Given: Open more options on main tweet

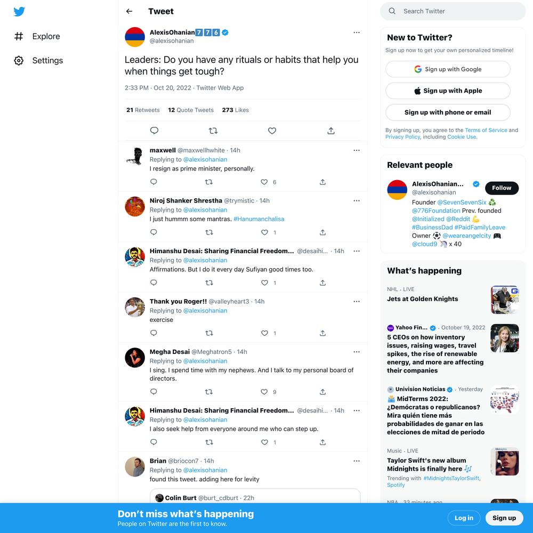Looking at the screenshot, I should 356,33.
